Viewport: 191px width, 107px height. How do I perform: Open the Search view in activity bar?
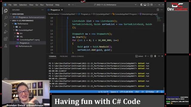click(x=6, y=18)
